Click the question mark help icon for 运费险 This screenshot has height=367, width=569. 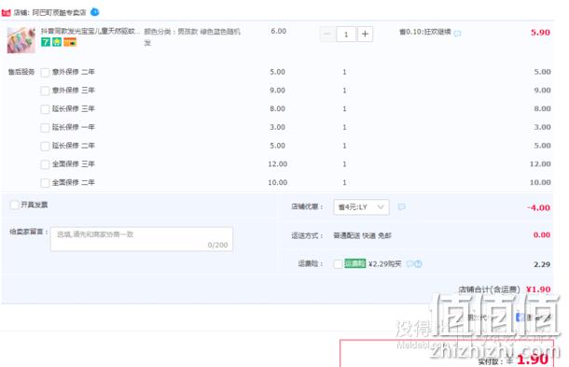418,263
